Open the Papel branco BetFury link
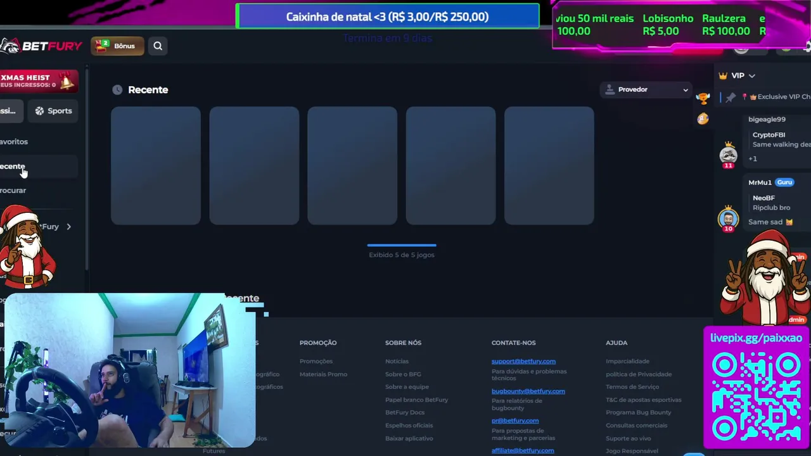The width and height of the screenshot is (811, 456). coord(416,400)
